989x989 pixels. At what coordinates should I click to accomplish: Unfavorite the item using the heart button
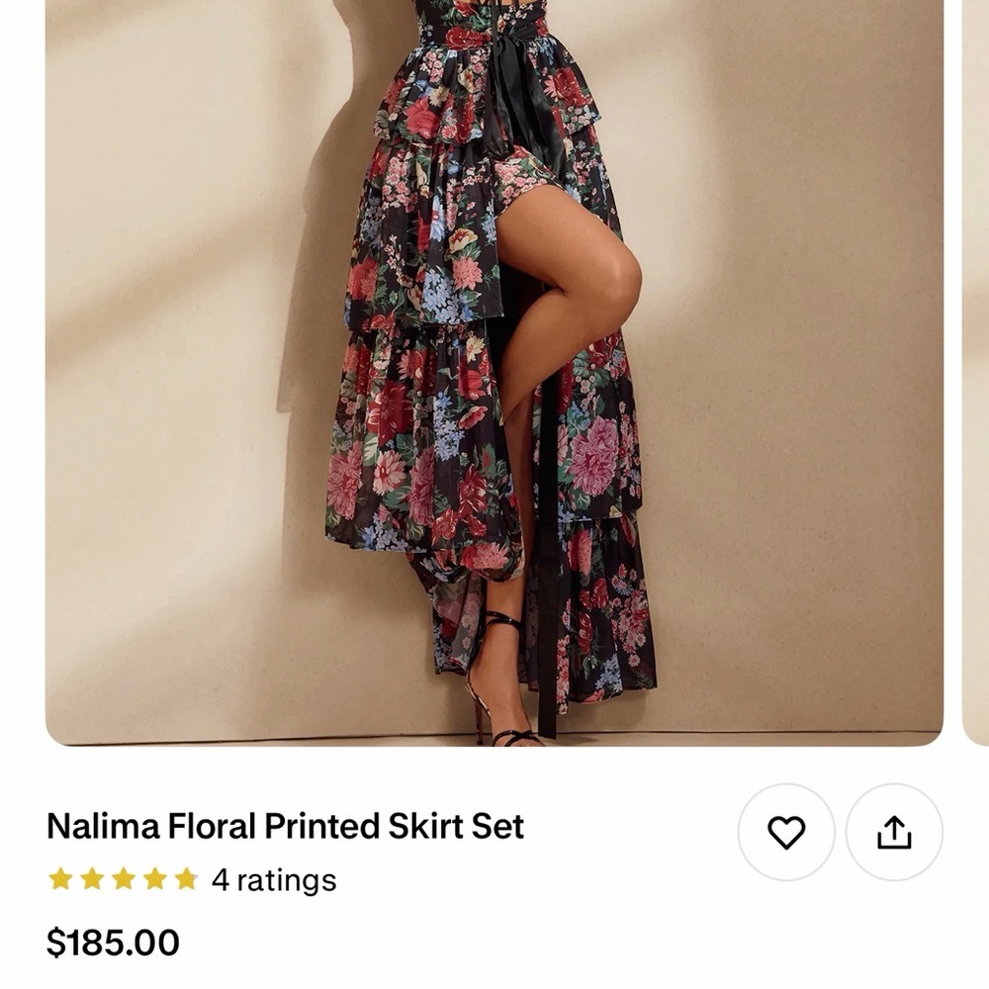784,832
